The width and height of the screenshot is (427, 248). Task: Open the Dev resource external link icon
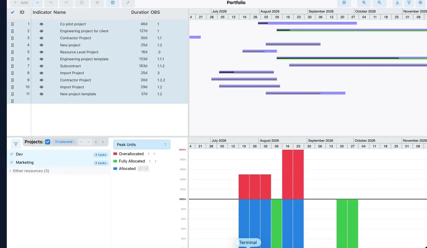coord(12,154)
